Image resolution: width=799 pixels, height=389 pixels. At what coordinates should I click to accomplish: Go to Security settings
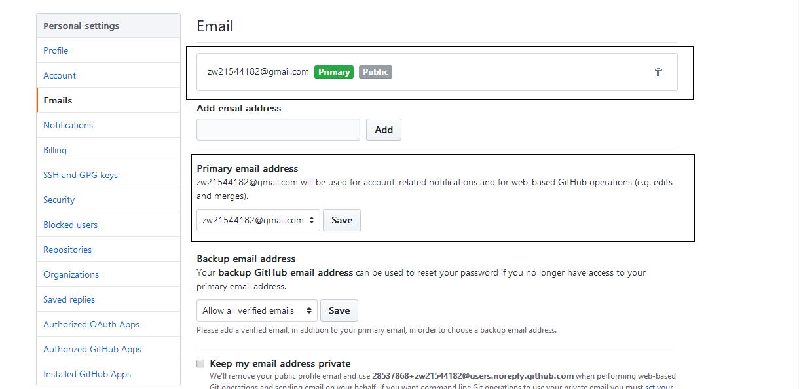(x=59, y=200)
